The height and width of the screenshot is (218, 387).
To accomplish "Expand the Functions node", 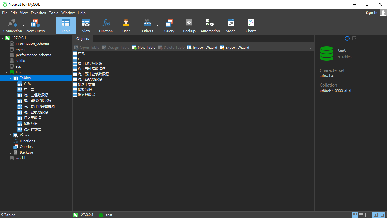I will (x=11, y=141).
